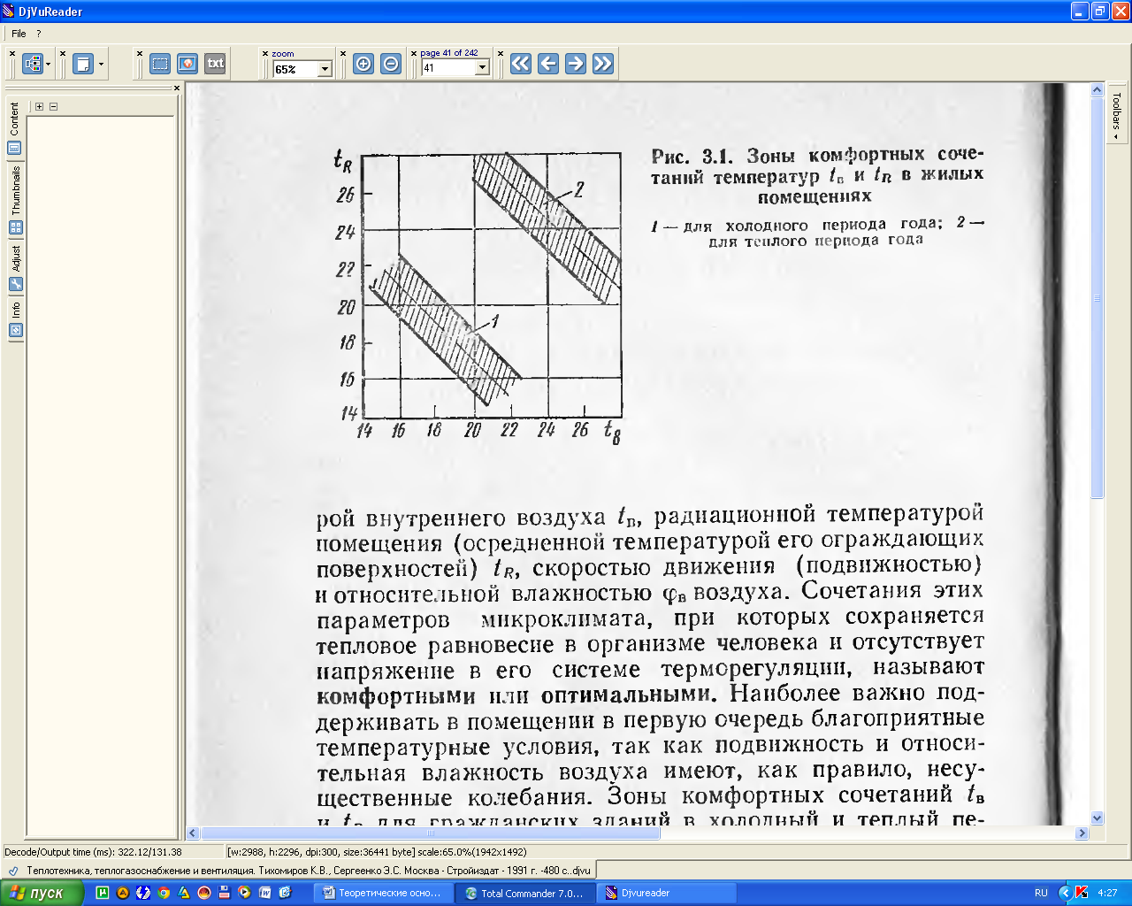Open the пуск Start button
Image resolution: width=1132 pixels, height=906 pixels.
pos(42,893)
